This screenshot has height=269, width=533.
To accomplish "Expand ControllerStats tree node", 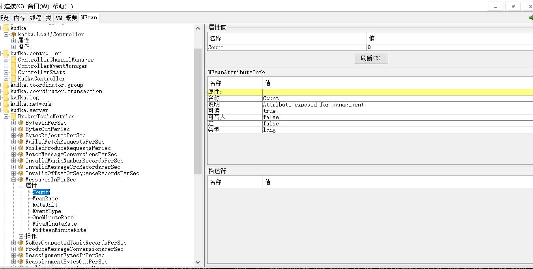I will [6, 72].
